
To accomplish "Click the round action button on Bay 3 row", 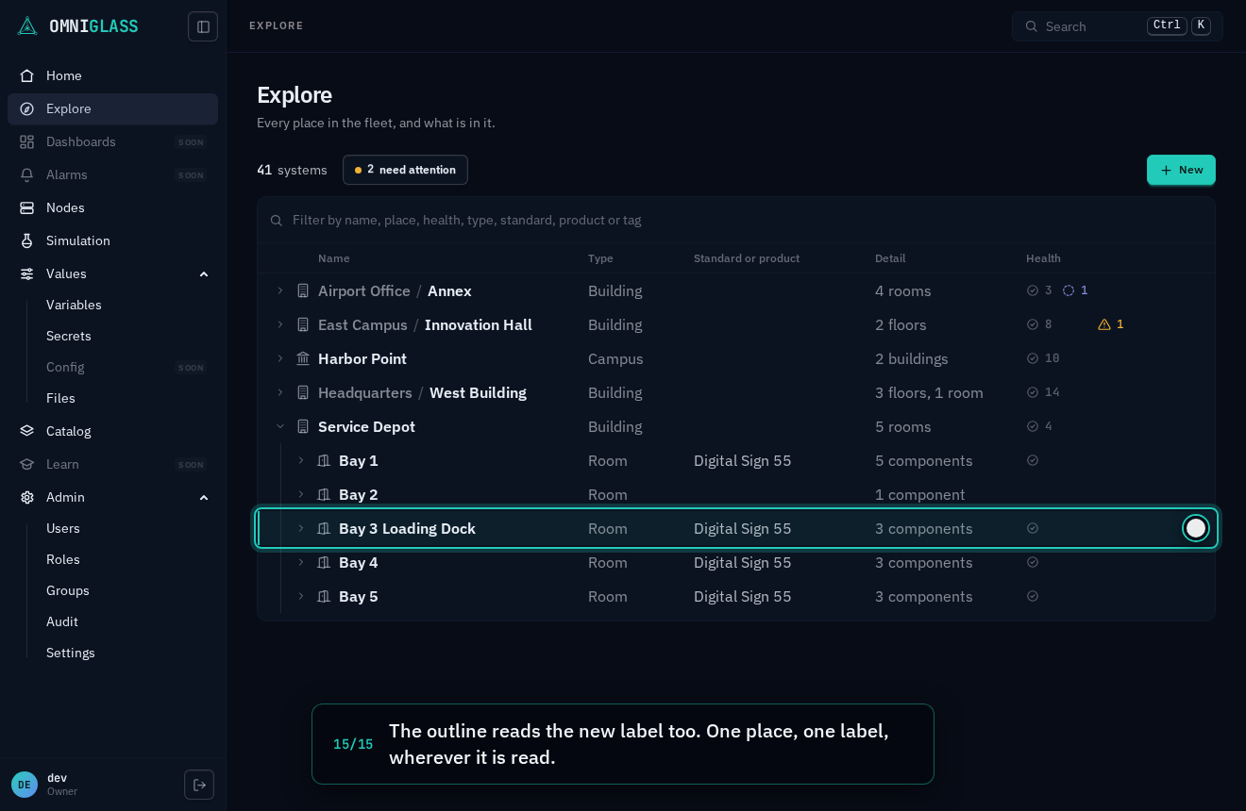I will [x=1196, y=528].
